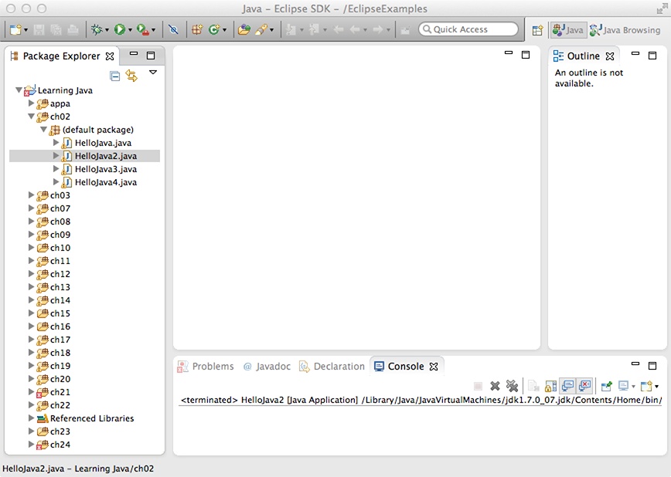This screenshot has width=671, height=477.
Task: Click the New wizard toolbar icon
Action: coord(15,29)
